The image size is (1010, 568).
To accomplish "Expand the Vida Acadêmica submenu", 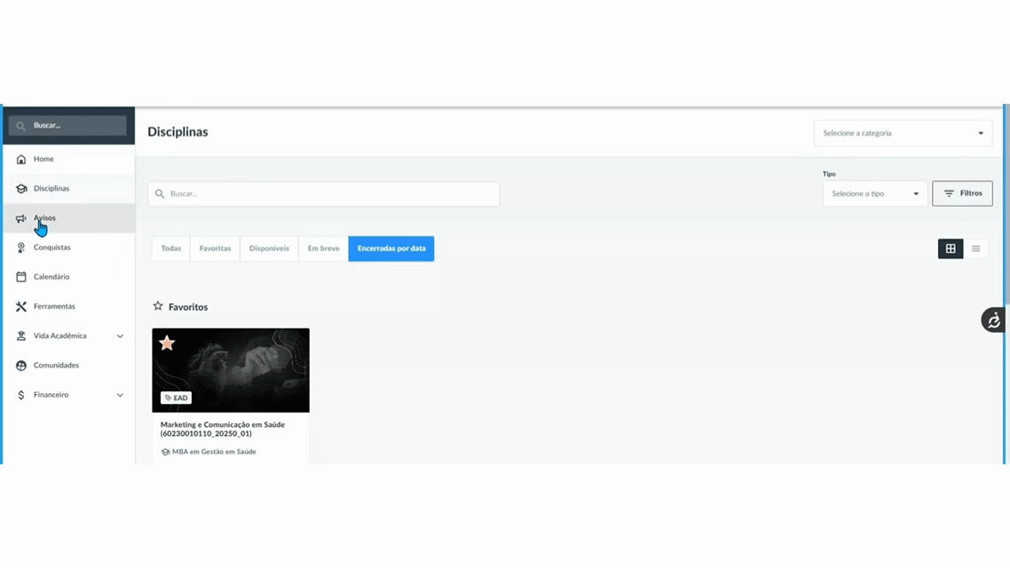I will [120, 336].
